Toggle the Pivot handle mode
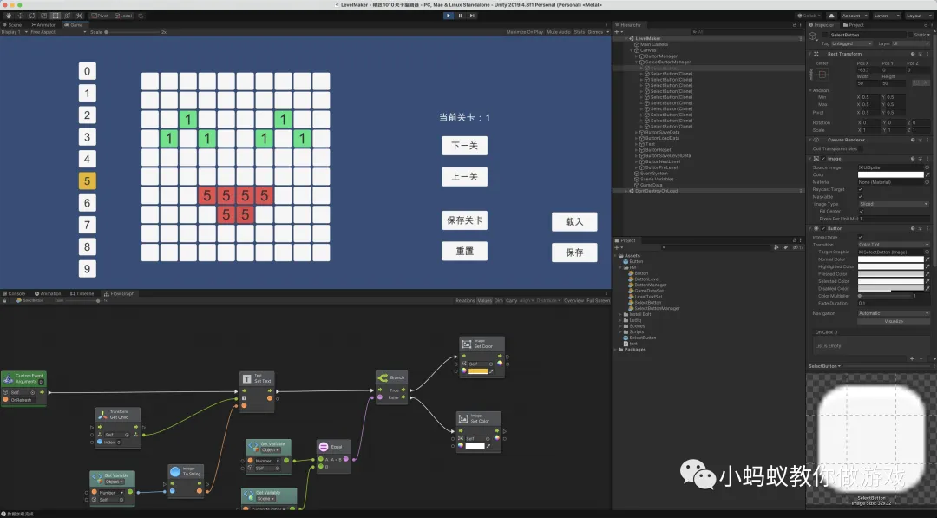The image size is (937, 518). [100, 16]
